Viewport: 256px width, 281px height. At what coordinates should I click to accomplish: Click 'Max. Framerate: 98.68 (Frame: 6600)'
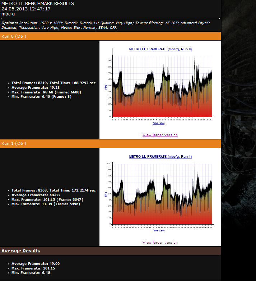point(46,92)
